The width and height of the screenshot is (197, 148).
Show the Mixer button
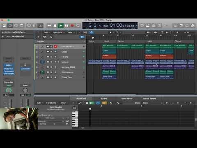[35, 25]
